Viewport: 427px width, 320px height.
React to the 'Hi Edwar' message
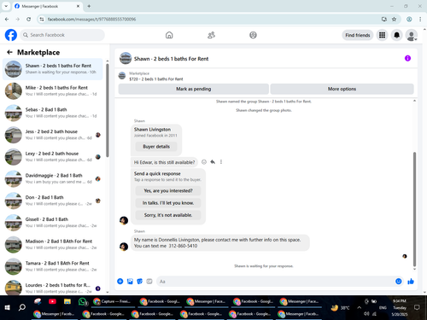point(204,162)
